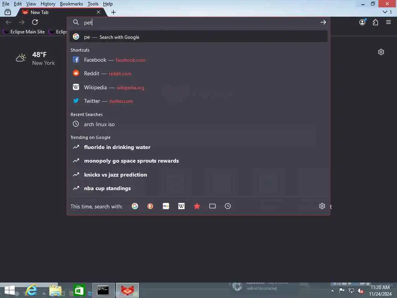Open Eclipse Main Site bookmark
This screenshot has height=298, width=397.
(24, 32)
